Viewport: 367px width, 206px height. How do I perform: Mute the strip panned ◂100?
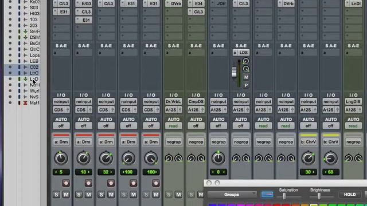pyautogui.click(x=134, y=195)
